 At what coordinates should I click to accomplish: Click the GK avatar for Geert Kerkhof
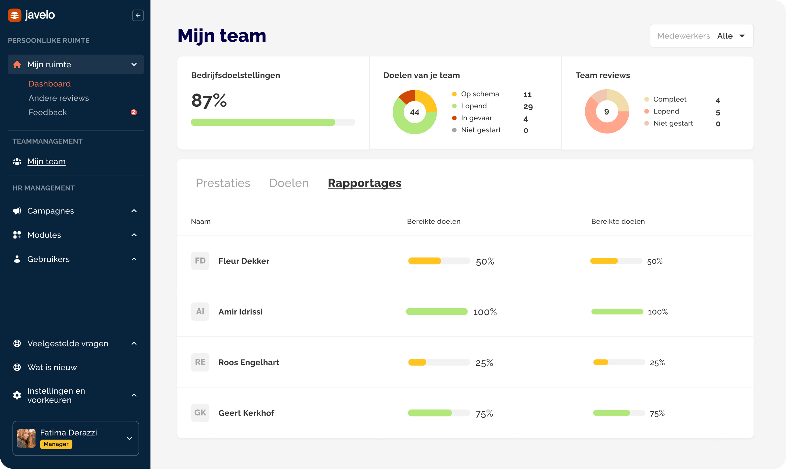[200, 413]
